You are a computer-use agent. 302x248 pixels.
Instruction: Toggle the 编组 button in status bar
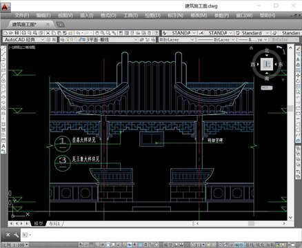(239, 245)
